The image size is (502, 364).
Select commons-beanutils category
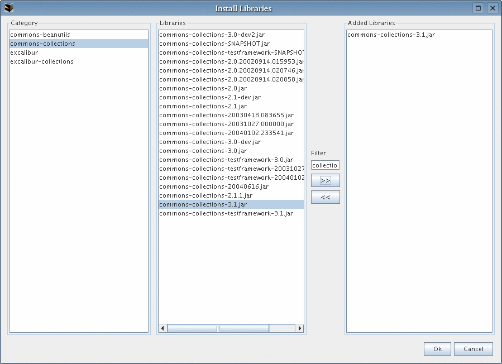pos(79,35)
